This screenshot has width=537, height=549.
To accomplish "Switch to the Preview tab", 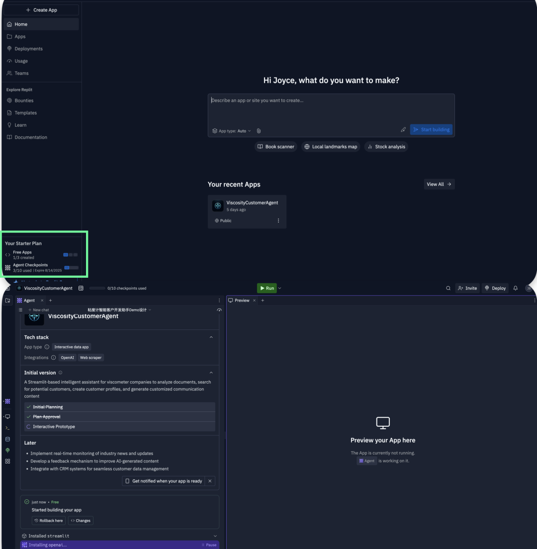I will (239, 301).
